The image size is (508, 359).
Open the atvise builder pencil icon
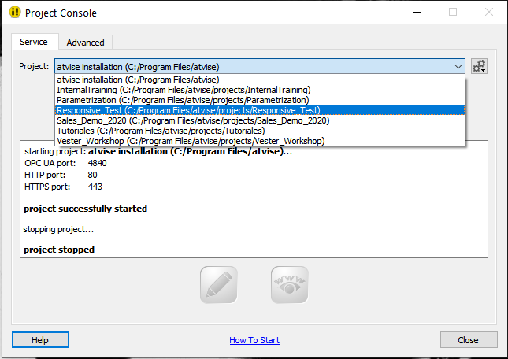[x=219, y=285]
